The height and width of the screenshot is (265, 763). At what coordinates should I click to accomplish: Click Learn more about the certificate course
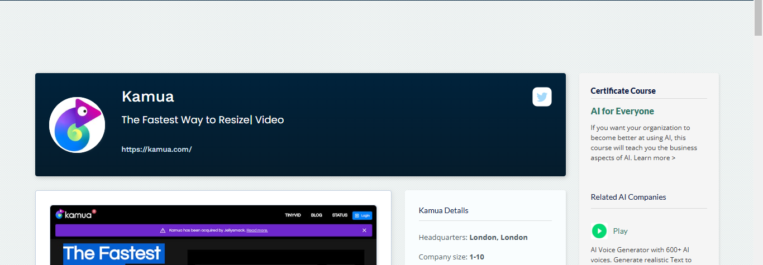654,158
